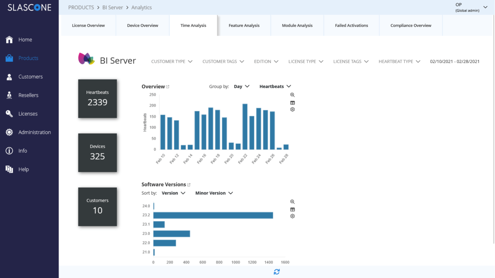Zoom into the Heartbeats overview chart
The image size is (495, 278).
click(292, 94)
